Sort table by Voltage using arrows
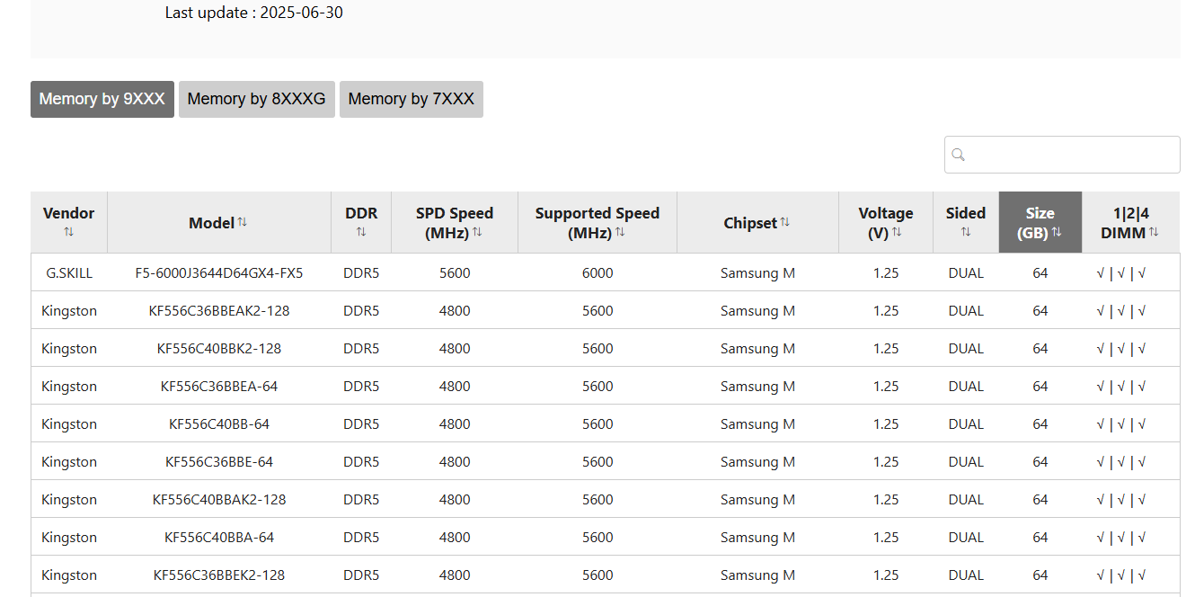This screenshot has height=597, width=1195. pos(897,232)
